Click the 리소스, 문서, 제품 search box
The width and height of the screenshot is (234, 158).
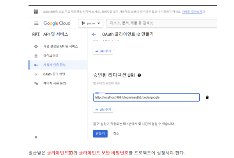pos(148,23)
